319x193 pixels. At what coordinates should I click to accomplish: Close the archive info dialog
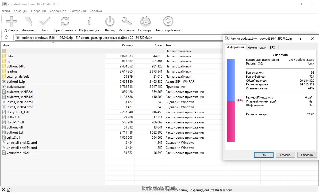pyautogui.click(x=313, y=38)
